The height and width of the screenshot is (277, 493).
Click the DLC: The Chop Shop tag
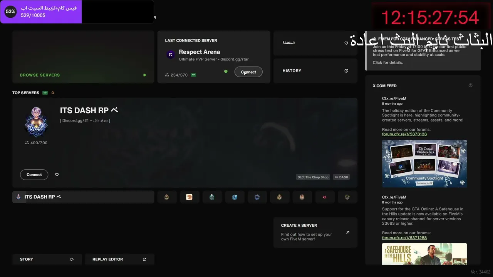coord(313,177)
